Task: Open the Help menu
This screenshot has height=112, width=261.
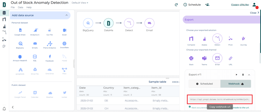Action: pyautogui.click(x=29, y=7)
